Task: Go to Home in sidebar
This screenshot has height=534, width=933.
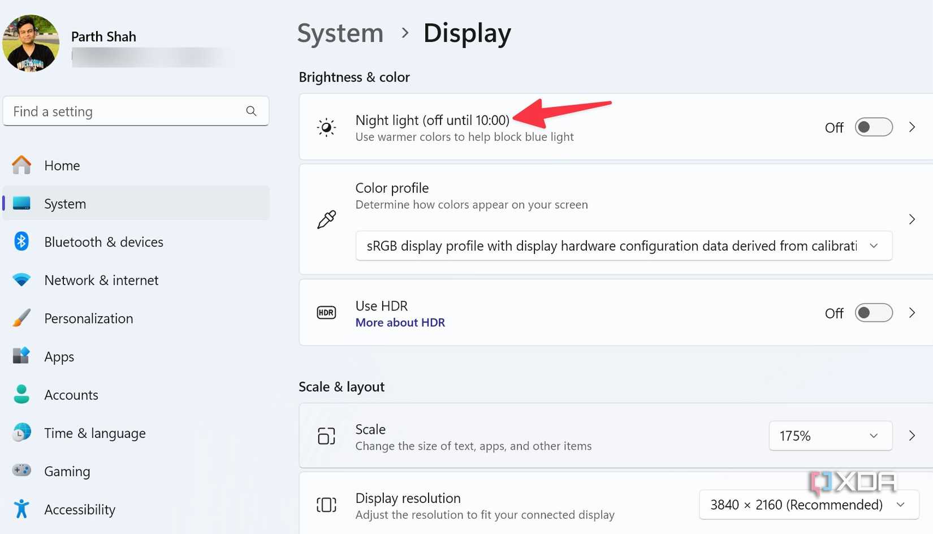Action: (136, 165)
